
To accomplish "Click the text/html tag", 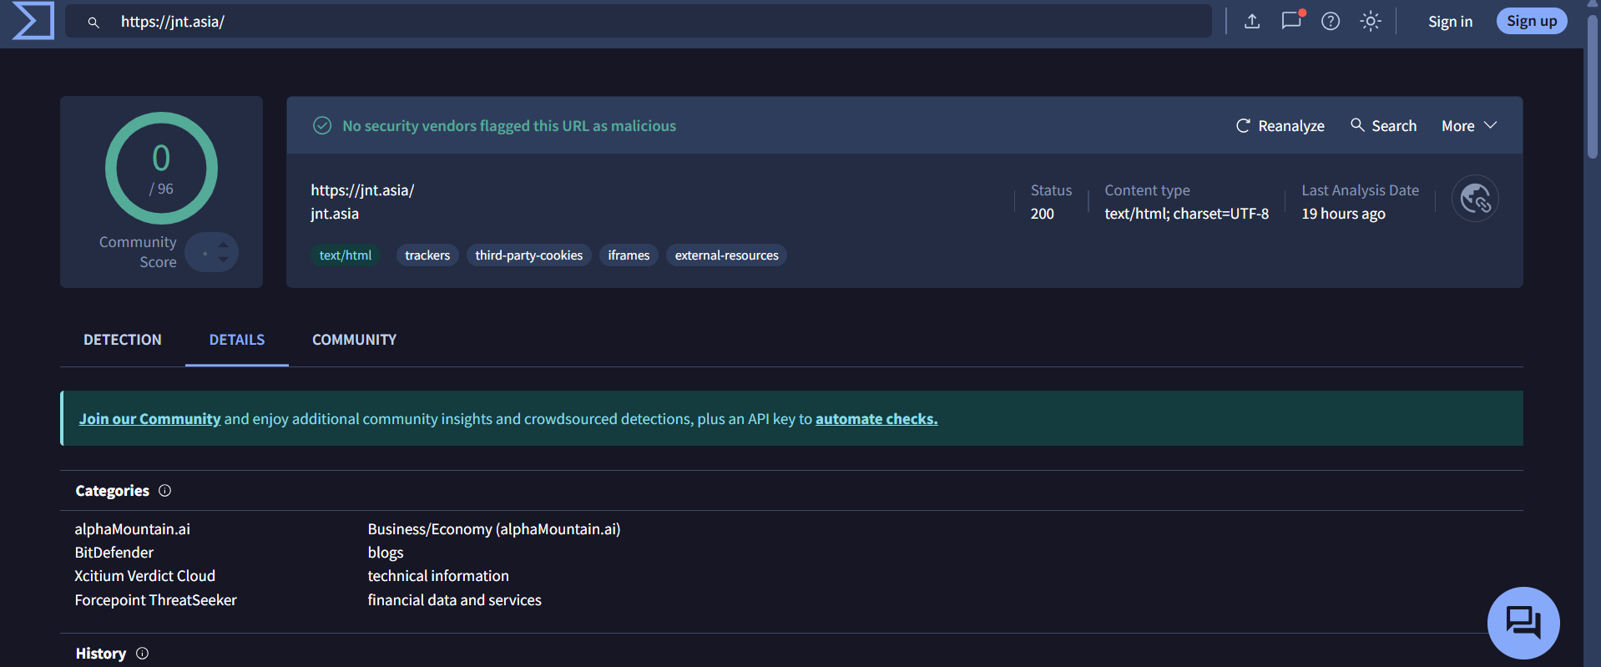I will click(346, 255).
